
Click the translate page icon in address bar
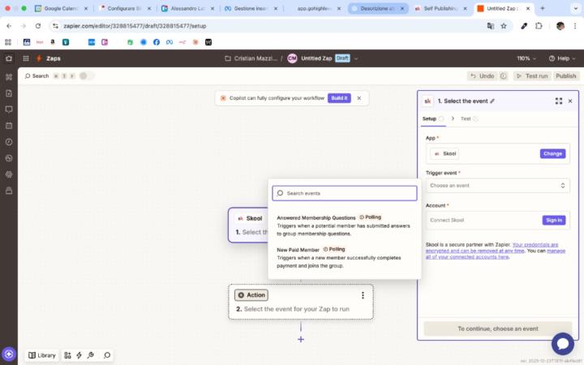(491, 26)
